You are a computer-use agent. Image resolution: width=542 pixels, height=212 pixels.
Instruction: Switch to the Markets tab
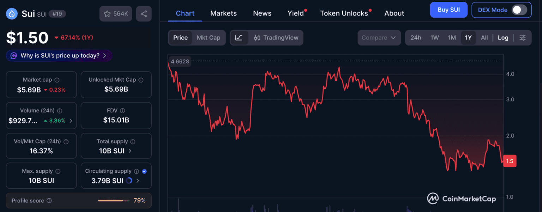pyautogui.click(x=223, y=13)
